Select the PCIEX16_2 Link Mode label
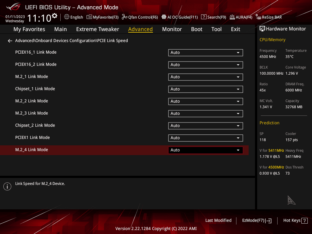The height and width of the screenshot is (234, 312). tap(36, 64)
